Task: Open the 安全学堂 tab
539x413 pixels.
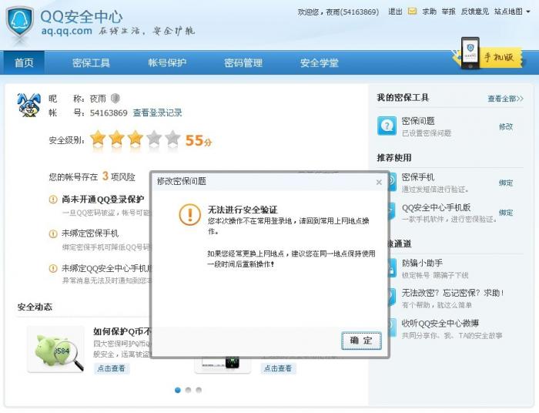Action: pos(319,62)
